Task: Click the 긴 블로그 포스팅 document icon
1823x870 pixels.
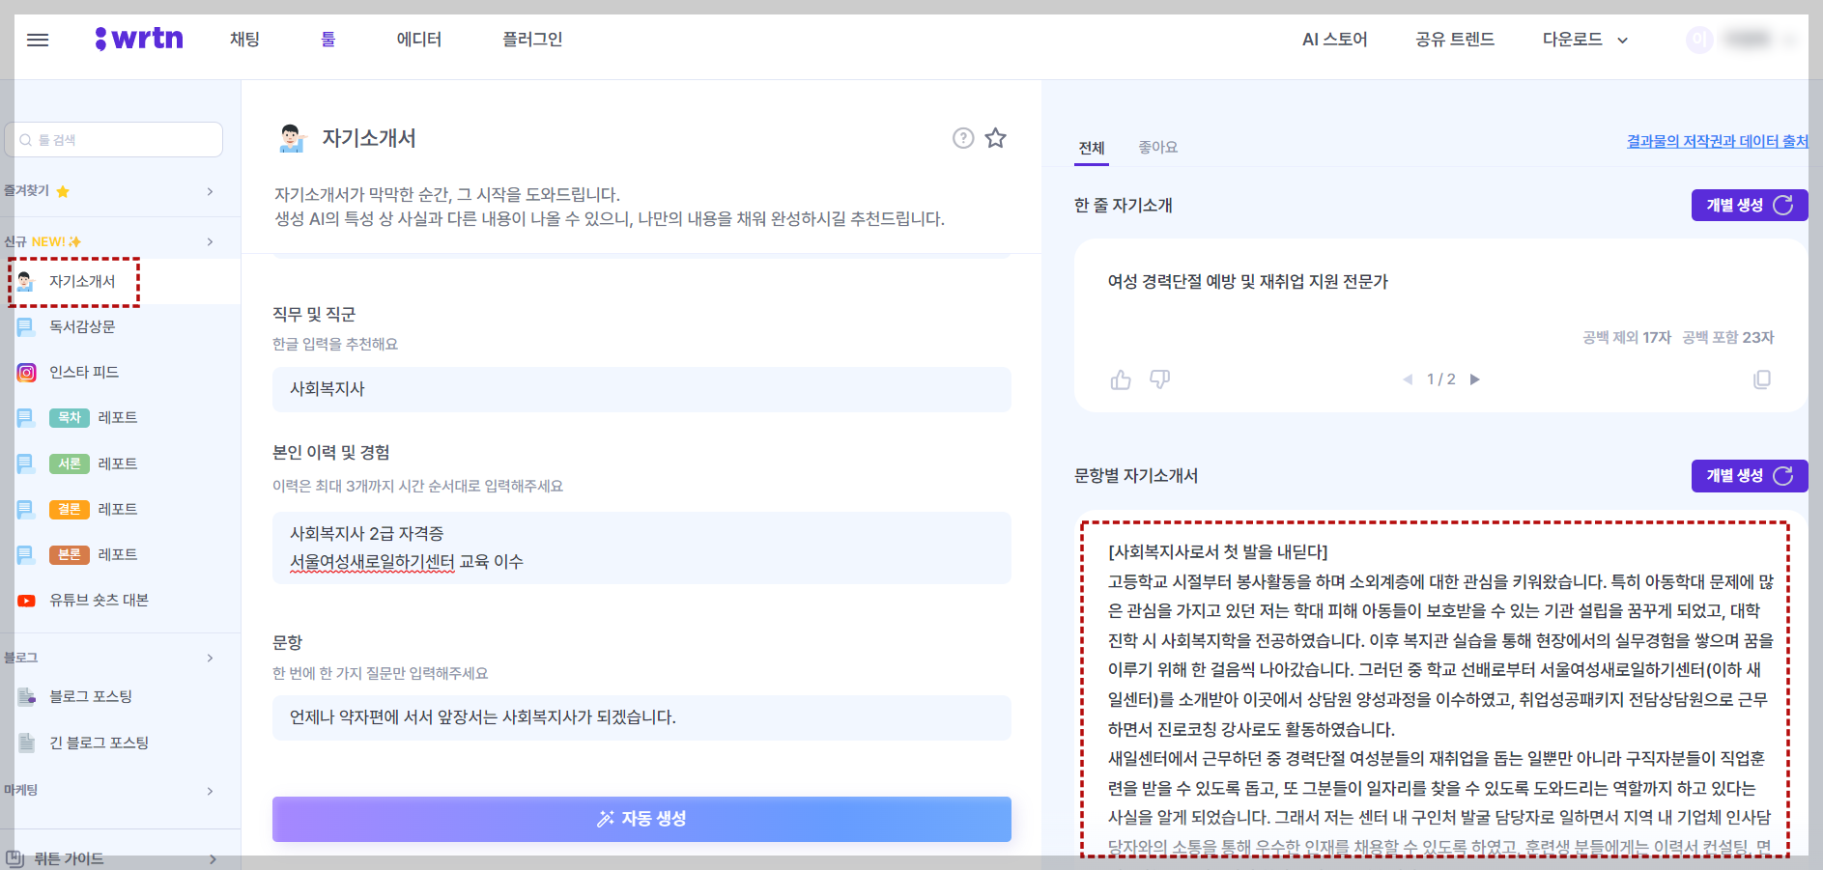Action: (x=26, y=743)
